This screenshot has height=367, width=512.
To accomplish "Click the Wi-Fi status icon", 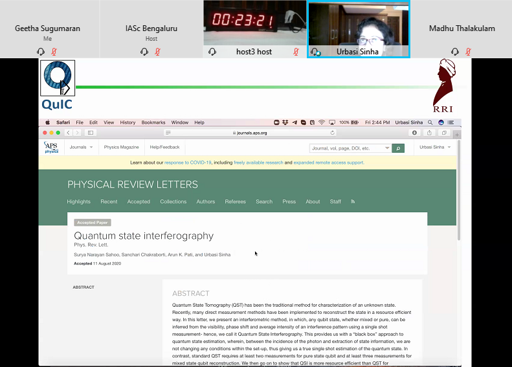I will [x=322, y=122].
